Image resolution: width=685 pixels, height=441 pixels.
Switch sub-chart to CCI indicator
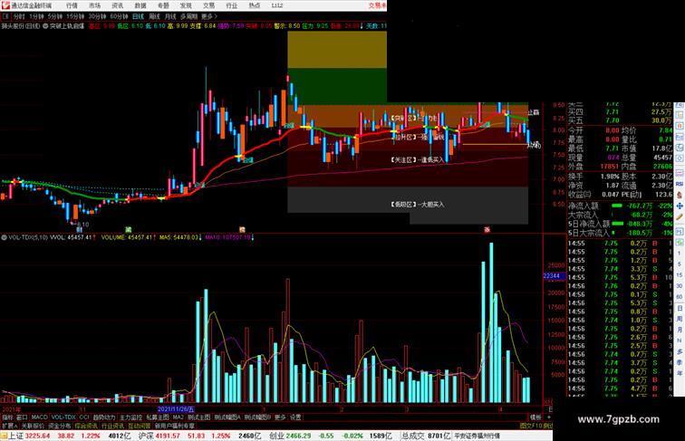(x=84, y=417)
